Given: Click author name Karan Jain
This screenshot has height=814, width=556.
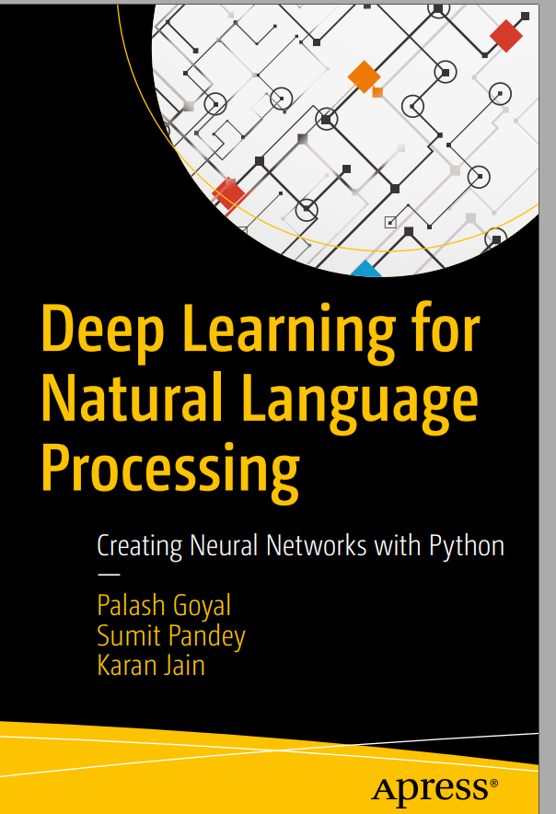Looking at the screenshot, I should 151,665.
